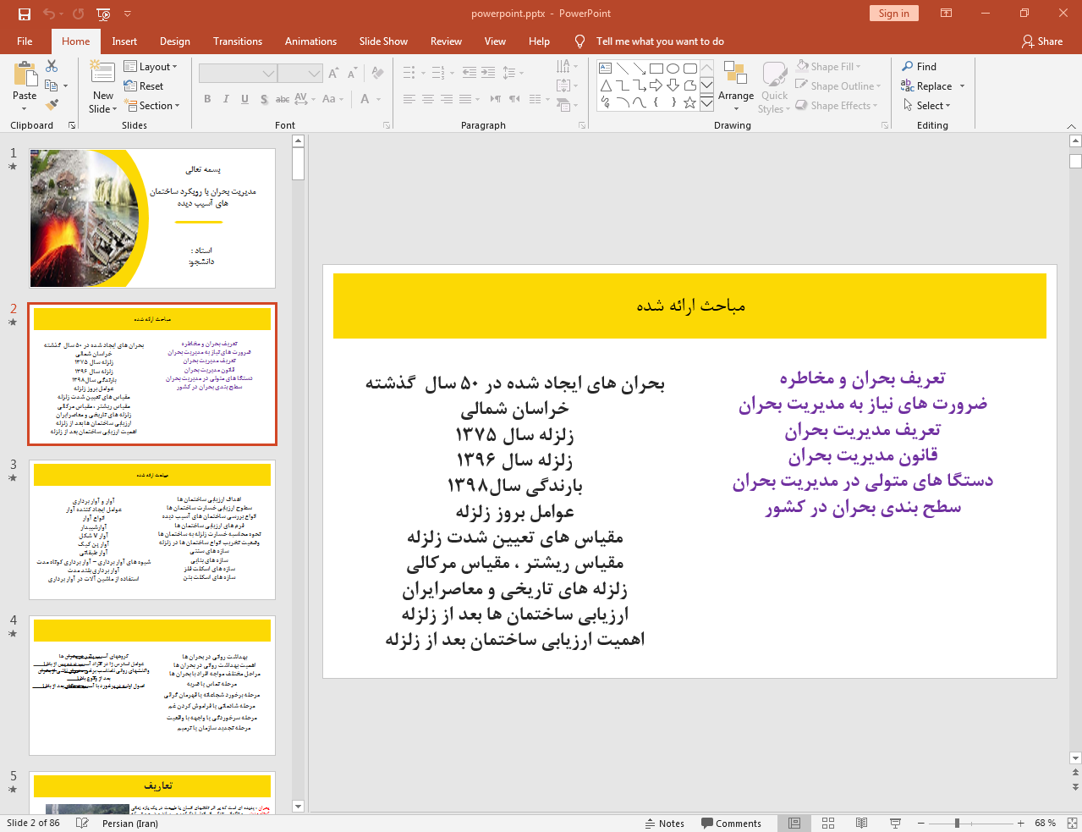Click the Save icon in title bar

coord(25,14)
